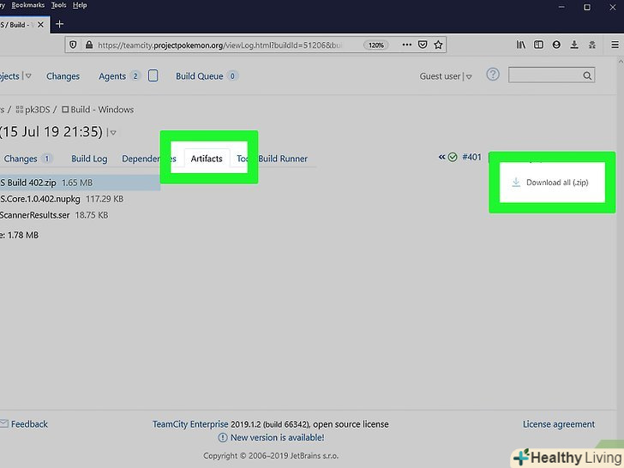This screenshot has width=624, height=468.
Task: Open the License agreement link
Action: [x=559, y=424]
